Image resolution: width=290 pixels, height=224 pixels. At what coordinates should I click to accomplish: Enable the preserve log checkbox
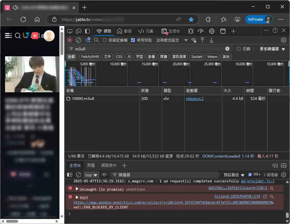[x=105, y=40]
